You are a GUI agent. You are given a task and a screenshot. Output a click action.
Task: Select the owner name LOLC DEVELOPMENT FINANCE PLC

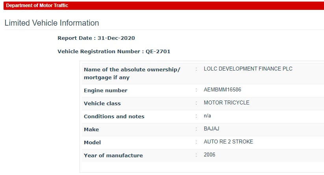pyautogui.click(x=248, y=69)
